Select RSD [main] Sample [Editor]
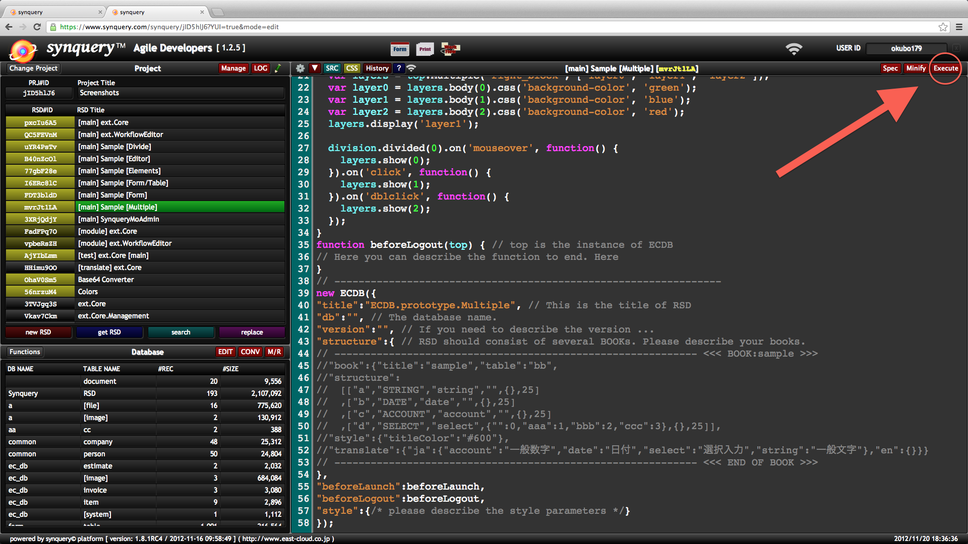 (x=180, y=159)
